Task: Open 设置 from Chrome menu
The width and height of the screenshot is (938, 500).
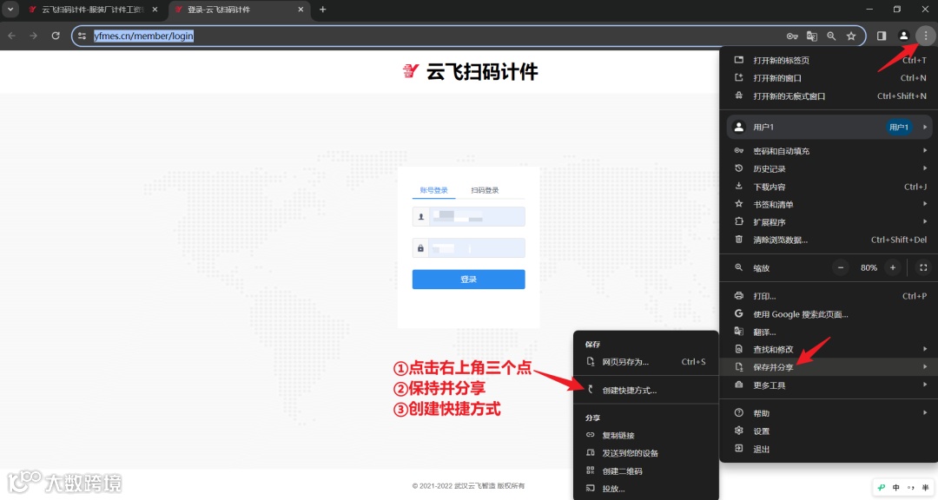Action: [829, 431]
